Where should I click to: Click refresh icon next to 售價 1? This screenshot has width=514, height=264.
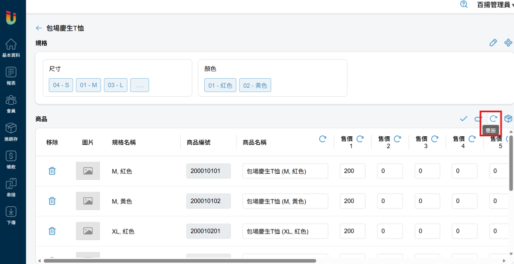[x=360, y=139]
